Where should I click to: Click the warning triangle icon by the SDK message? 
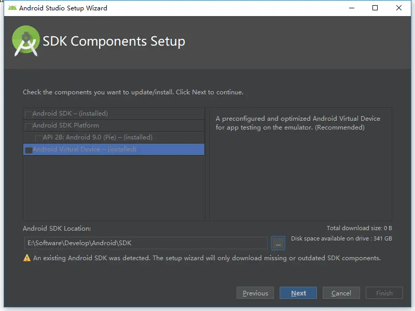tap(27, 258)
